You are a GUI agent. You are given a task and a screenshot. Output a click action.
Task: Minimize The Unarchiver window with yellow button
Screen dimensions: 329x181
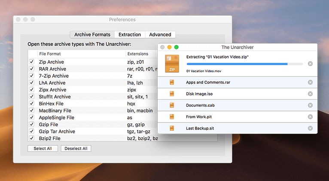pyautogui.click(x=169, y=47)
